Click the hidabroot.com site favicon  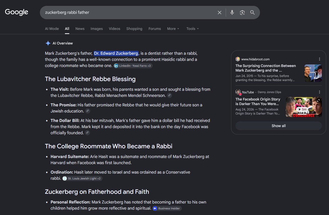point(238,59)
